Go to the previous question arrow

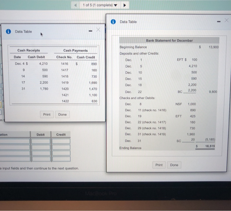(x=76, y=5)
